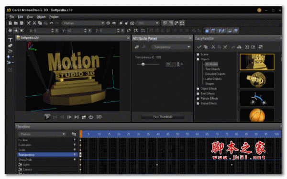Click the View Thumbnails button
Screen dimensions: 287x179
click(x=163, y=117)
